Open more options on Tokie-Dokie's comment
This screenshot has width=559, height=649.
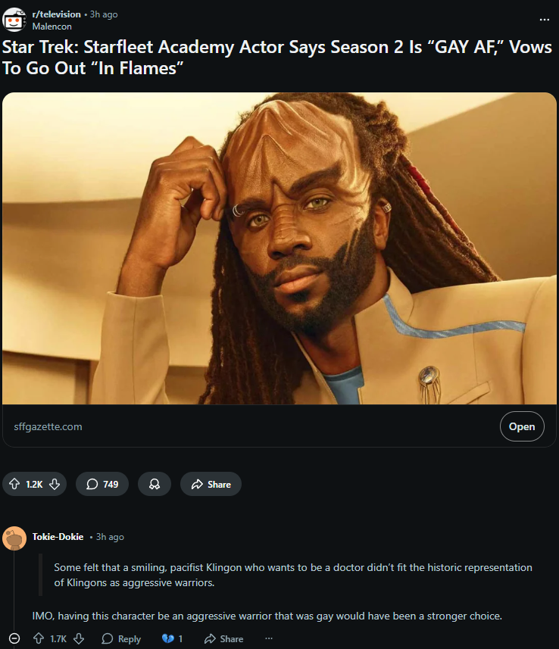tap(269, 638)
